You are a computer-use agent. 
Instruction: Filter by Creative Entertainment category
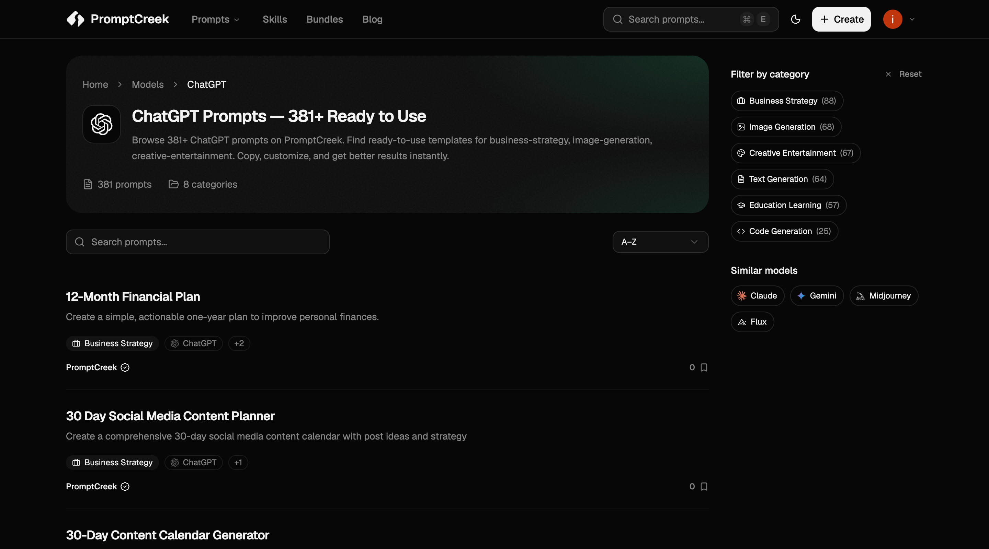click(796, 153)
